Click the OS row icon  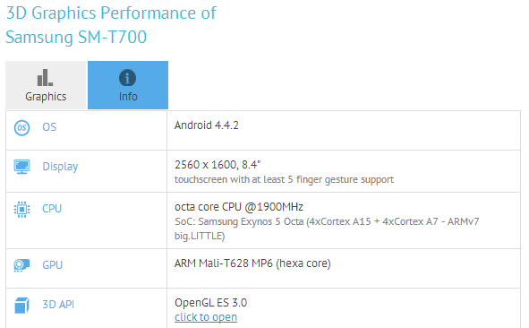[x=21, y=128]
